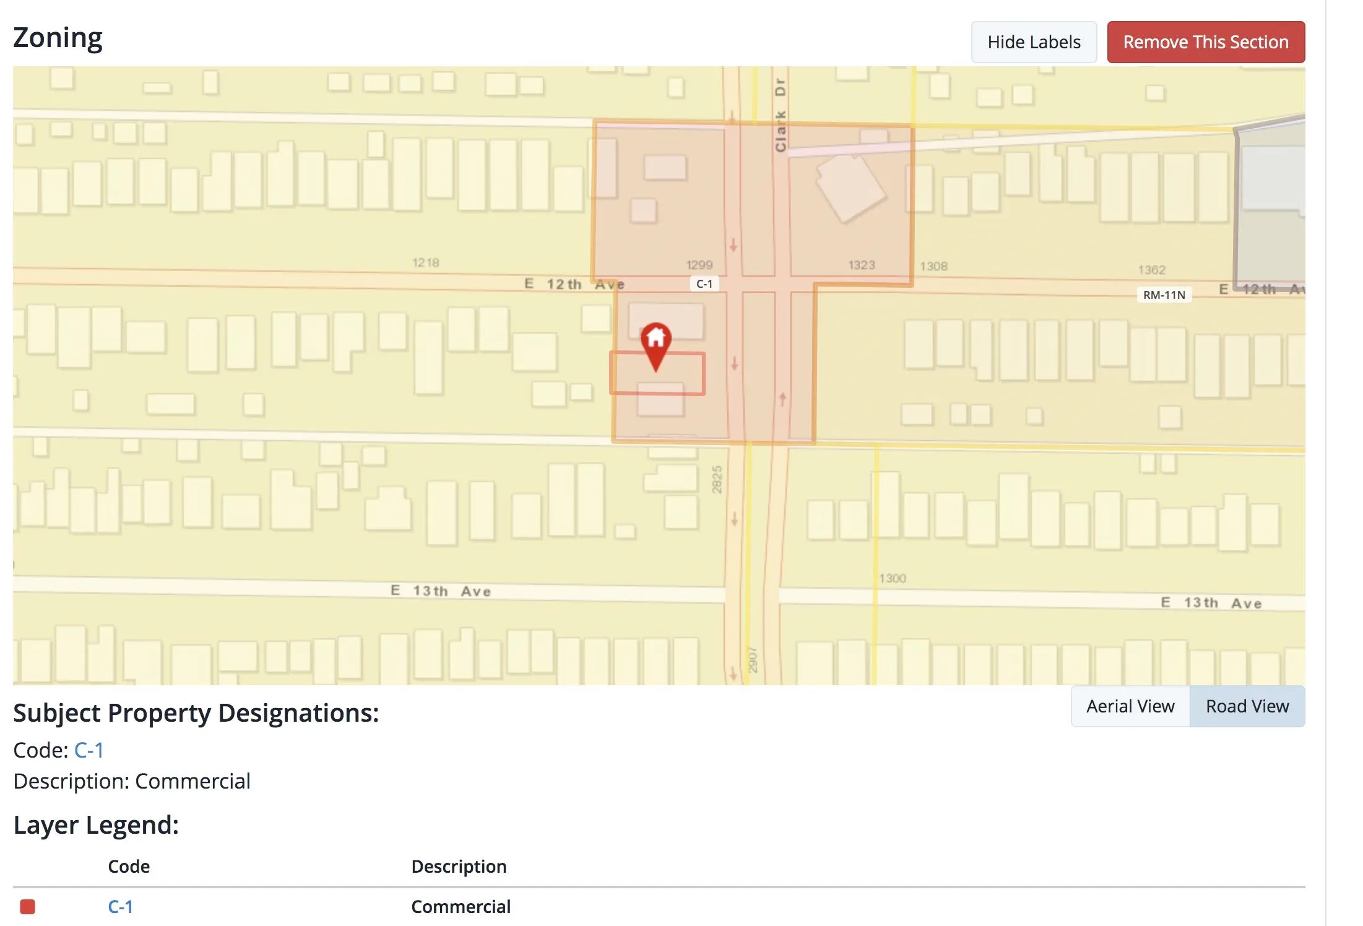Open the C-1 subject property code link
This screenshot has width=1363, height=926.
[89, 750]
